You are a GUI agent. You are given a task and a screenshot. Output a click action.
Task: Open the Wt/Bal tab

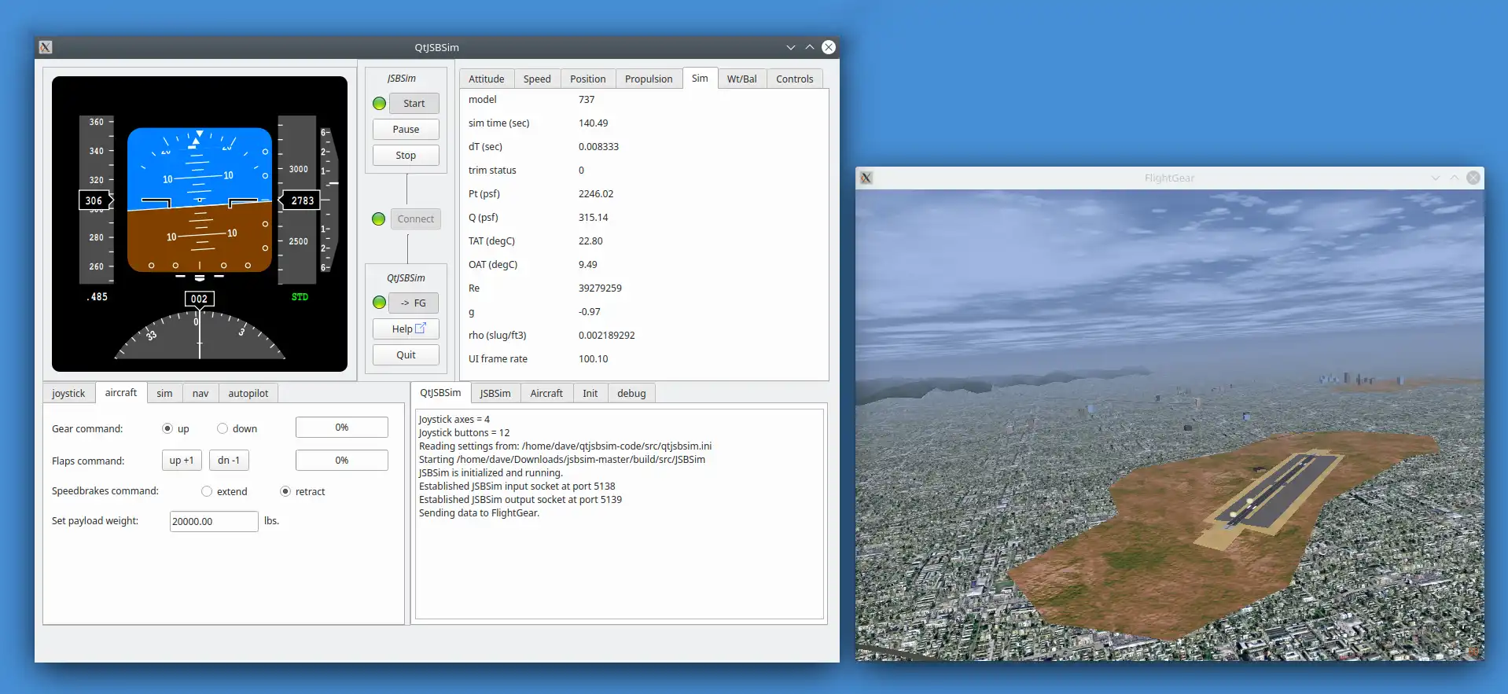[x=742, y=79]
